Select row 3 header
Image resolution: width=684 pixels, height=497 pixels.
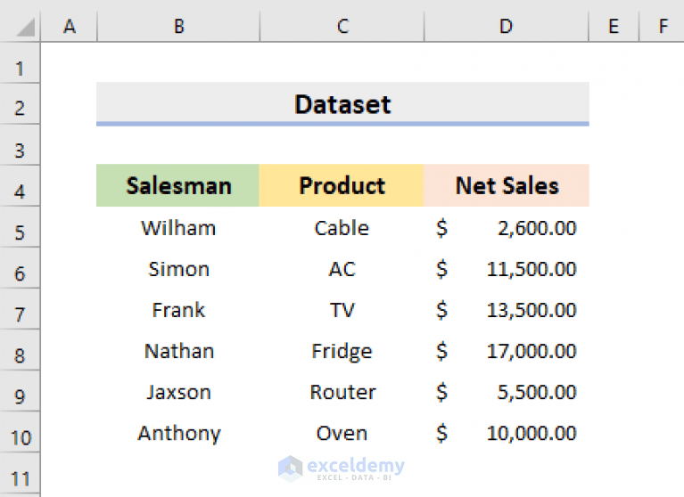point(20,145)
